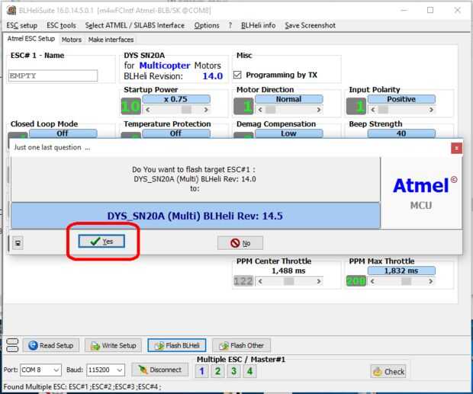
Task: Open the ESC setup menu
Action: [x=21, y=26]
